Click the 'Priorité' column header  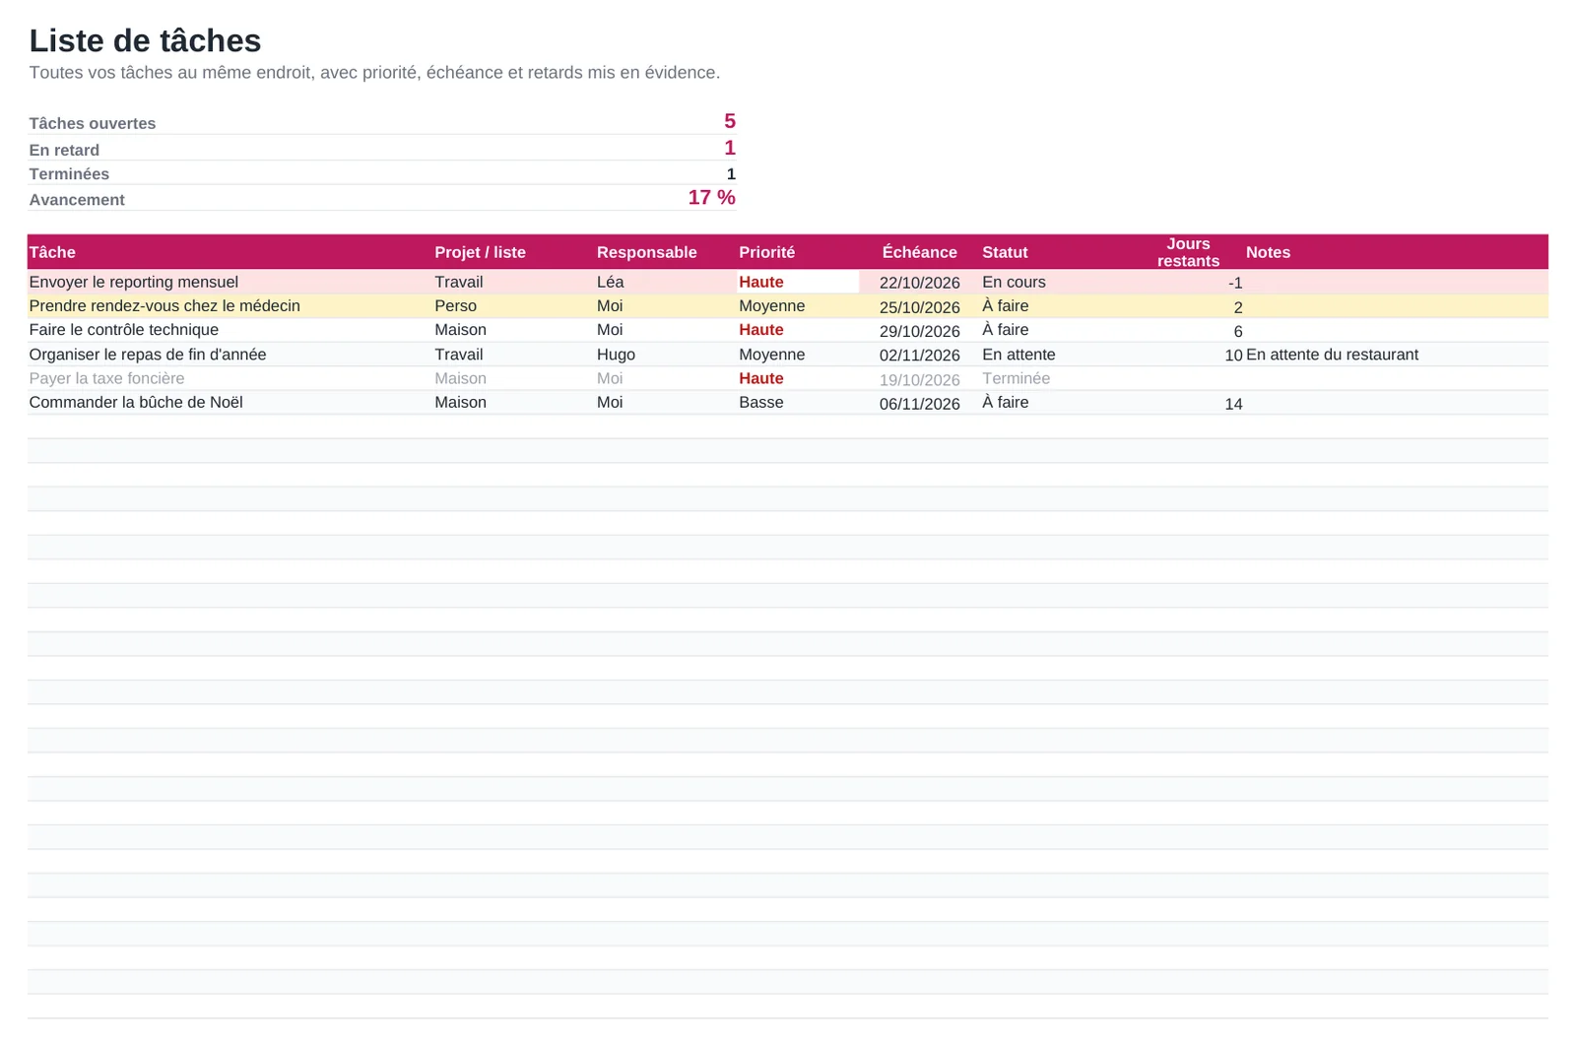coord(766,252)
